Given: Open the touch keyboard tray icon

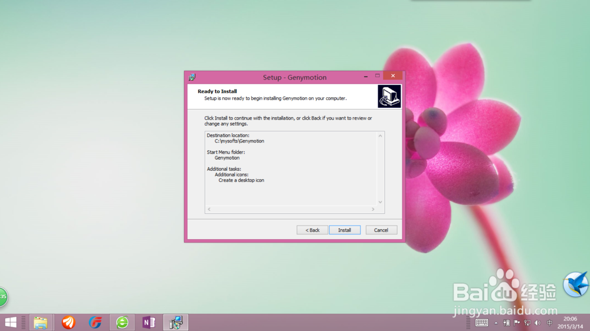Looking at the screenshot, I should (481, 323).
